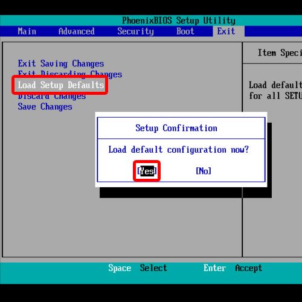302x302 pixels.
Task: Confirm with the Yes button
Action: tap(147, 171)
